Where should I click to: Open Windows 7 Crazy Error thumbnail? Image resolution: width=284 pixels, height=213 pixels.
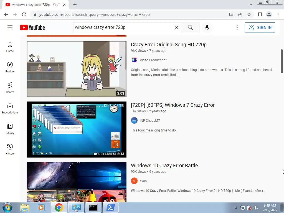tap(77, 130)
